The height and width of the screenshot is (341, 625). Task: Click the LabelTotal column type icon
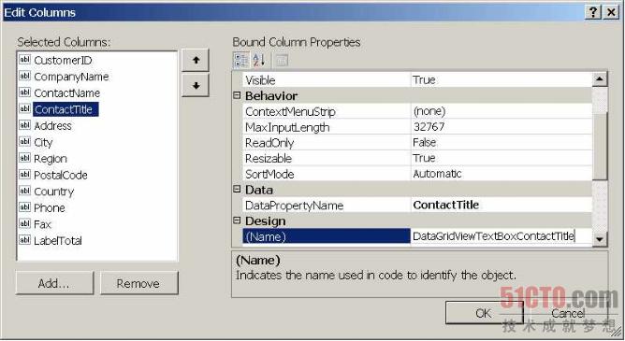pos(24,240)
